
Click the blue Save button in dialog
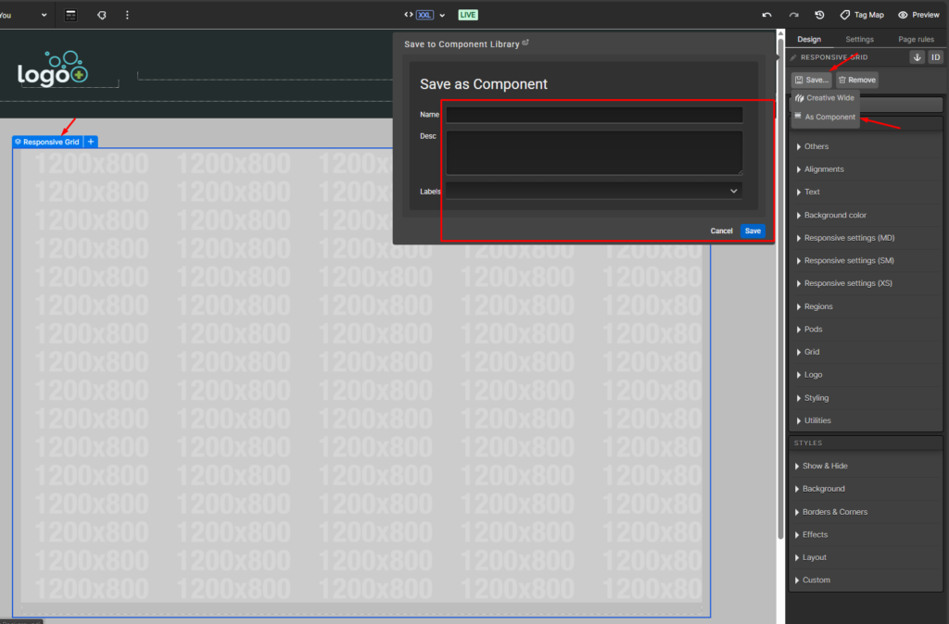[x=753, y=231]
